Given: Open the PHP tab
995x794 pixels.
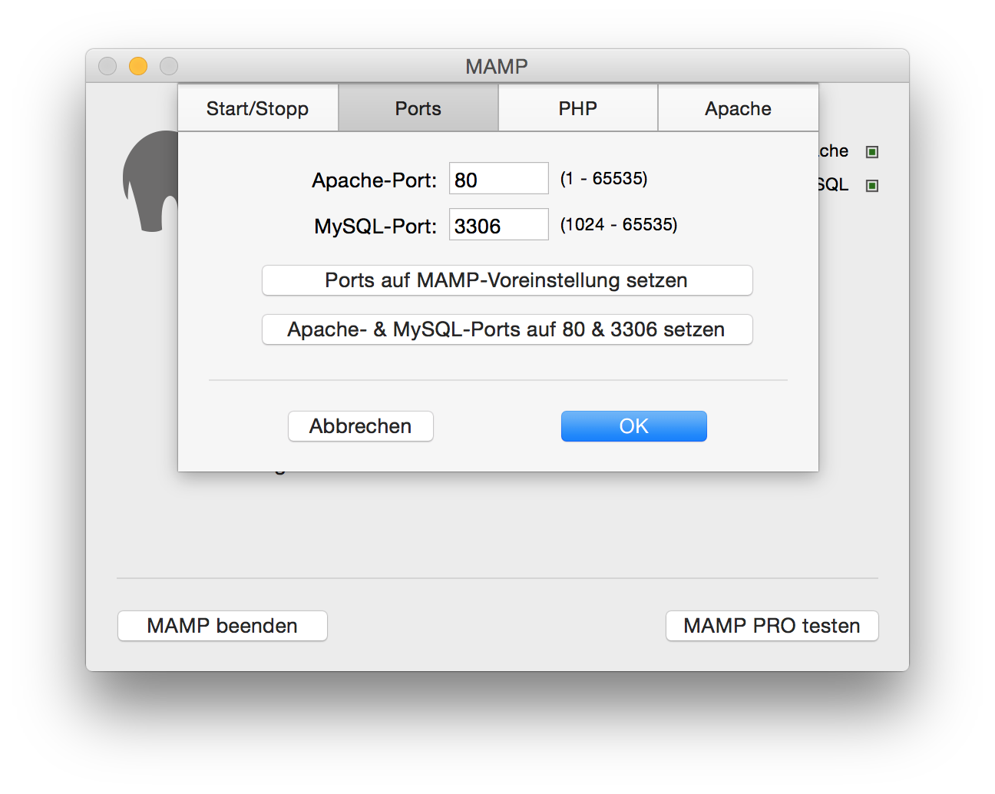Looking at the screenshot, I should (578, 108).
